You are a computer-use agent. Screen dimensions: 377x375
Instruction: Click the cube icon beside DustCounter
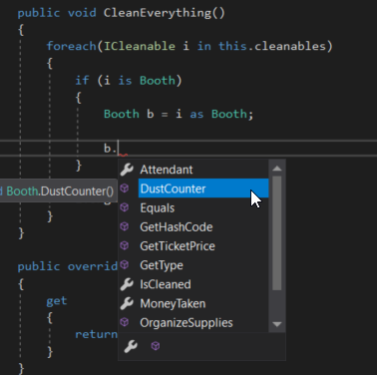tap(125, 188)
